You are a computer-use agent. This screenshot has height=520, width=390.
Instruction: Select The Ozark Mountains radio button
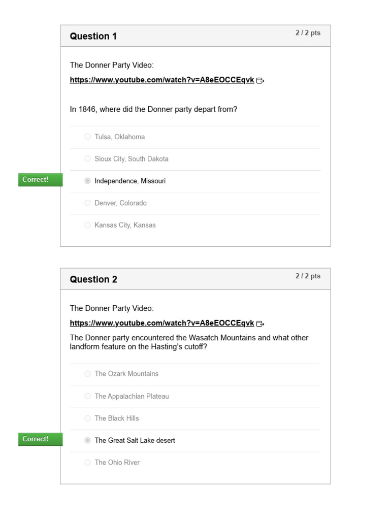click(88, 374)
